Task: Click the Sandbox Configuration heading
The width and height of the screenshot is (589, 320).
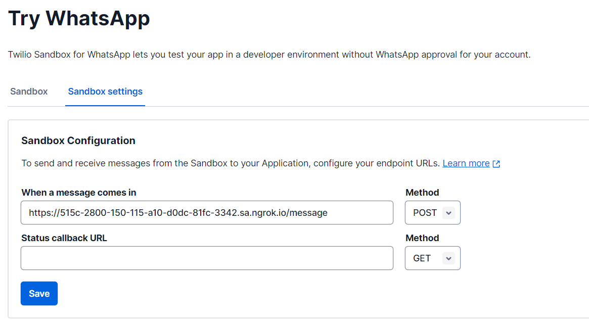Action: (78, 141)
